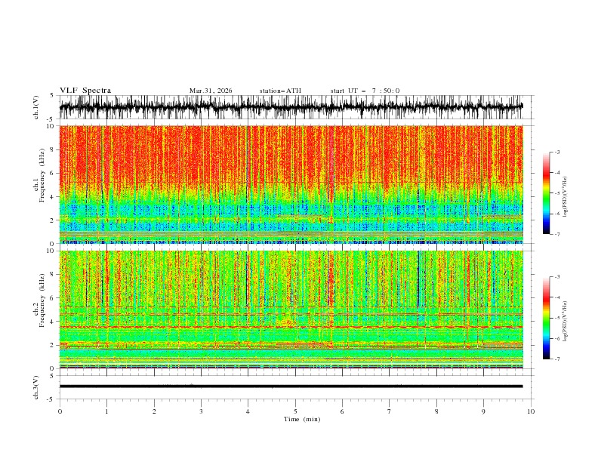This screenshot has height=462, width=598.
Task: Click the time axis tick label '3'
Action: pos(201,411)
